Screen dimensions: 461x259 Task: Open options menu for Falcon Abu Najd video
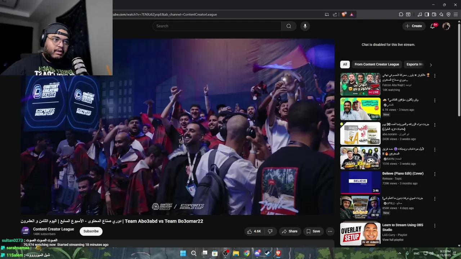[x=435, y=76]
